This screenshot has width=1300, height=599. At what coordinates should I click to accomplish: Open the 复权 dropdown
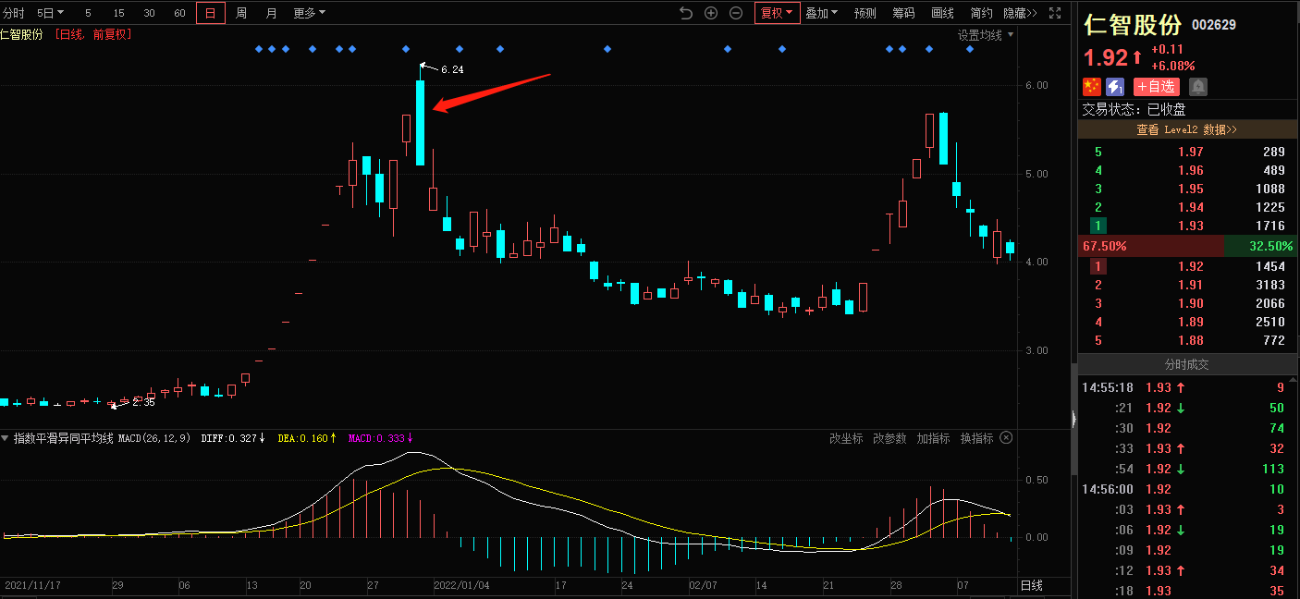(777, 13)
